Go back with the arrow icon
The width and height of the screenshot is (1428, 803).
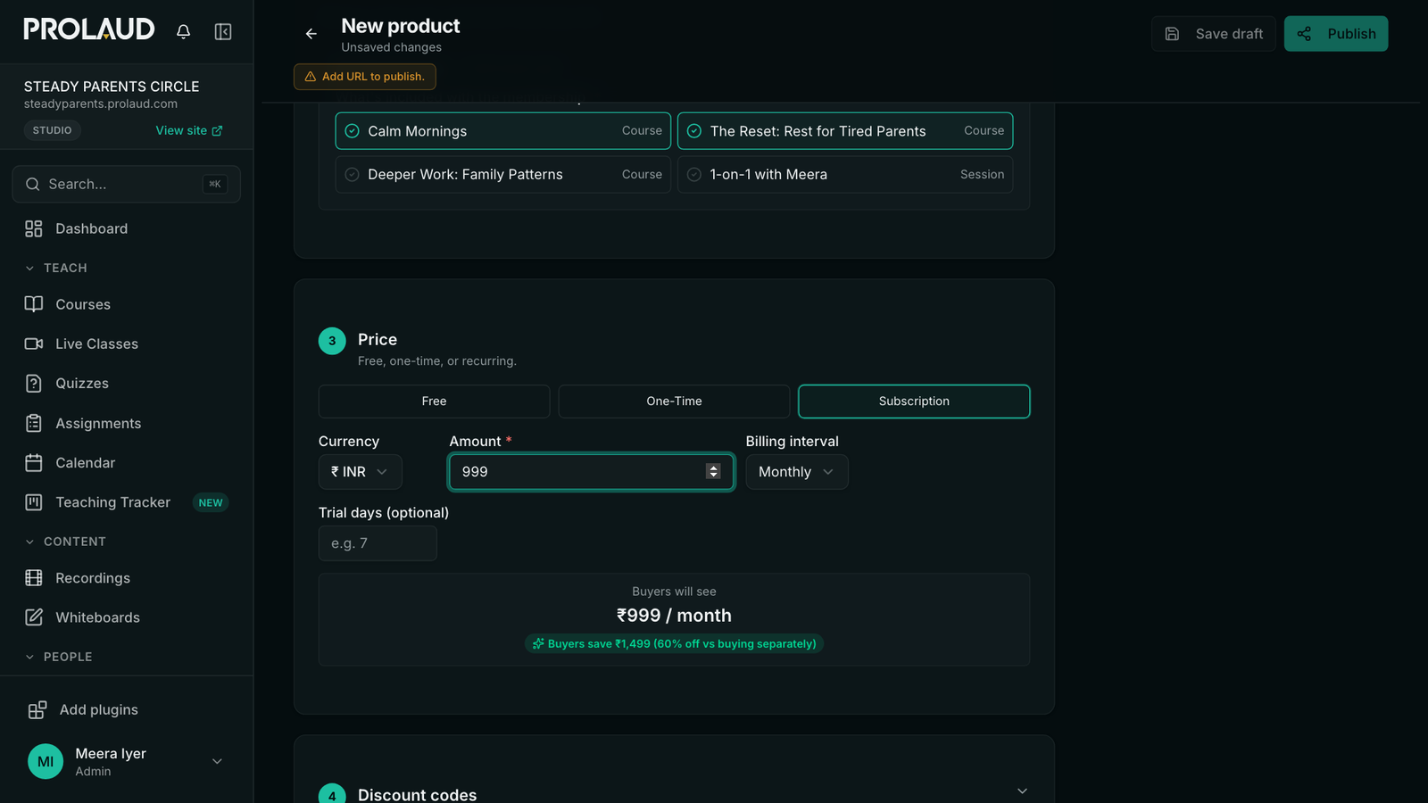click(311, 34)
